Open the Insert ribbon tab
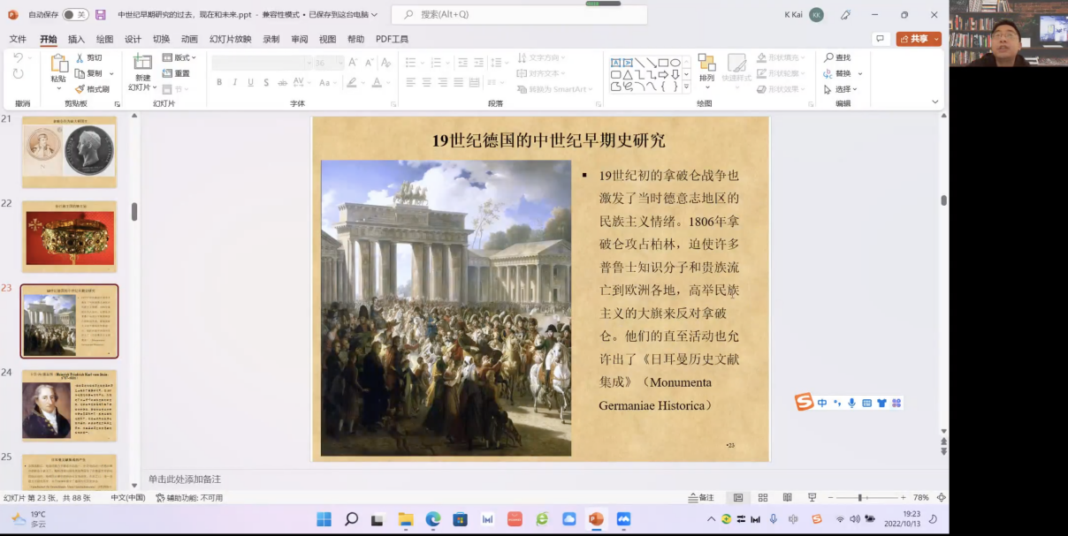 [x=76, y=39]
